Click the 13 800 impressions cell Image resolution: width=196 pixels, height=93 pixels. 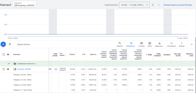click(73, 80)
